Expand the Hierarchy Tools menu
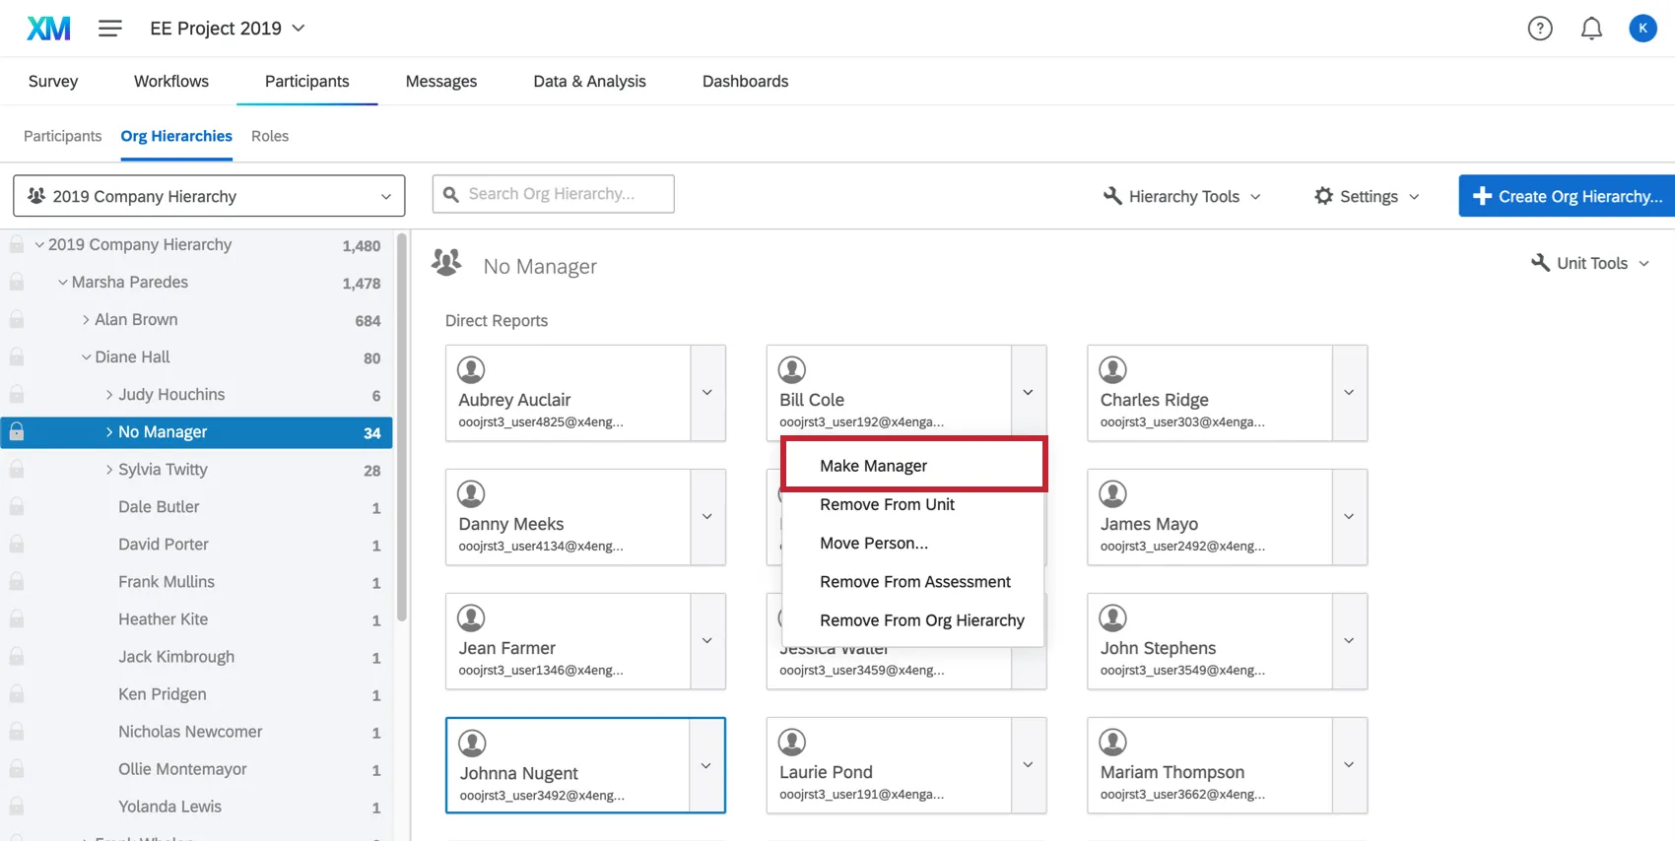1675x841 pixels. (1181, 196)
